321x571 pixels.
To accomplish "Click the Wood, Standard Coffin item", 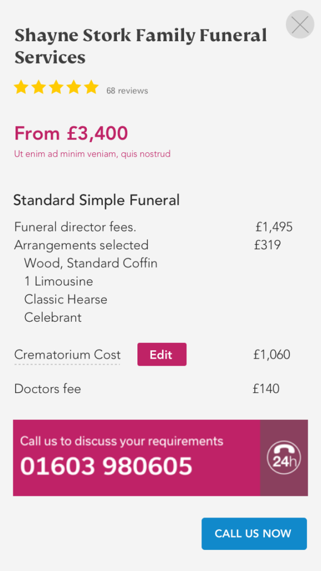I will pos(91,263).
